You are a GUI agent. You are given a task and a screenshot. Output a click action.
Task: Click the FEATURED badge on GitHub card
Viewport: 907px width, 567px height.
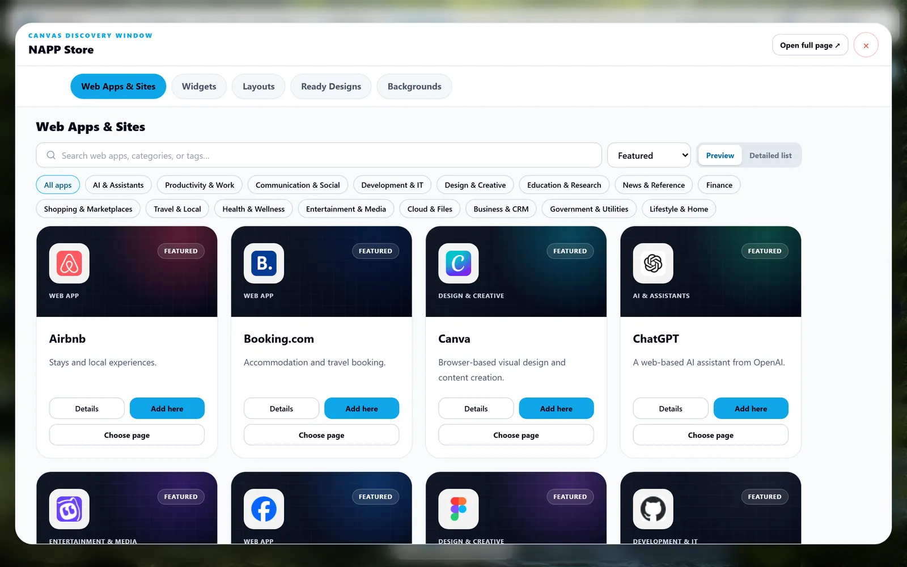pyautogui.click(x=764, y=496)
